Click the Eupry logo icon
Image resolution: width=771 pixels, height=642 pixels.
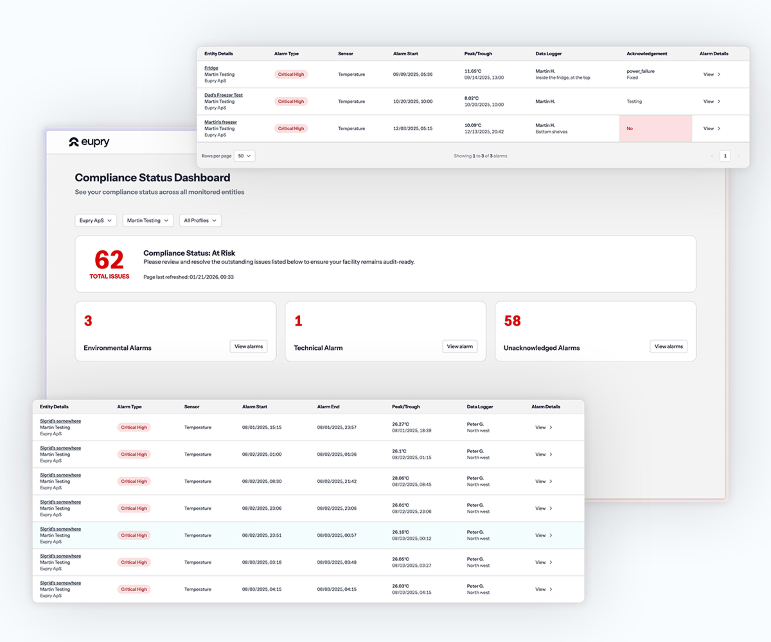(74, 142)
